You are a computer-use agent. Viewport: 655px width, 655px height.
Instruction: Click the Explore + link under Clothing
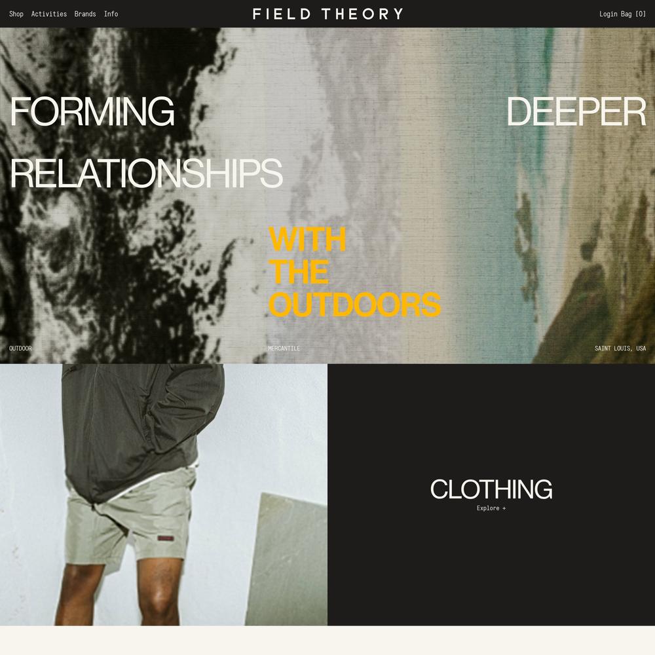coord(491,508)
